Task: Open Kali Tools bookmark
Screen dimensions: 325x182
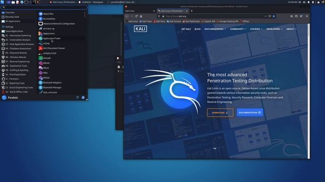Action: (x=146, y=21)
